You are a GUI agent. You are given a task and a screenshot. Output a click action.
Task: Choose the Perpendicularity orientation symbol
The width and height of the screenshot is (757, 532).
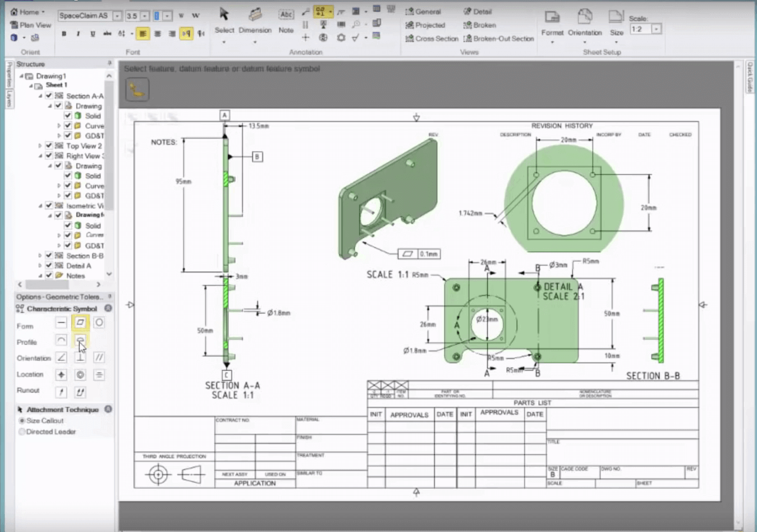(80, 357)
